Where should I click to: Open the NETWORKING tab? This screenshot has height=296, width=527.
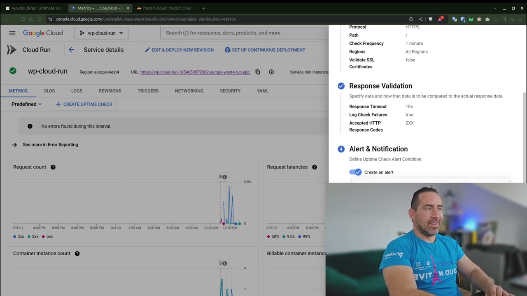pos(189,91)
